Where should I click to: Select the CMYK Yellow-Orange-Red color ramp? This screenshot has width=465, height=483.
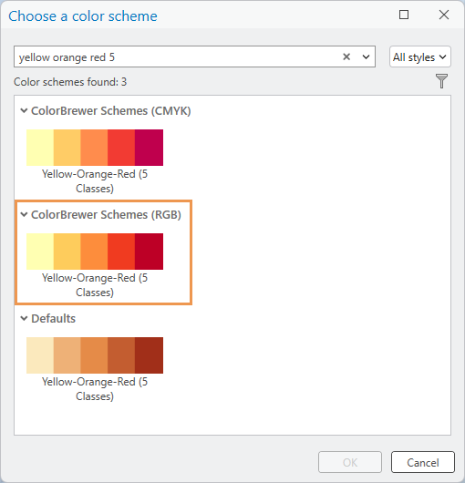click(95, 148)
